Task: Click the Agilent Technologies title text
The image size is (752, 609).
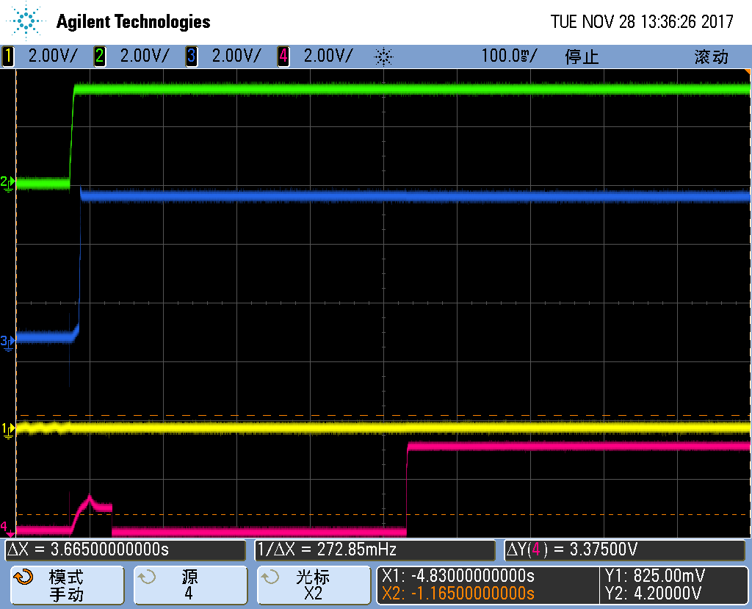Action: [134, 21]
